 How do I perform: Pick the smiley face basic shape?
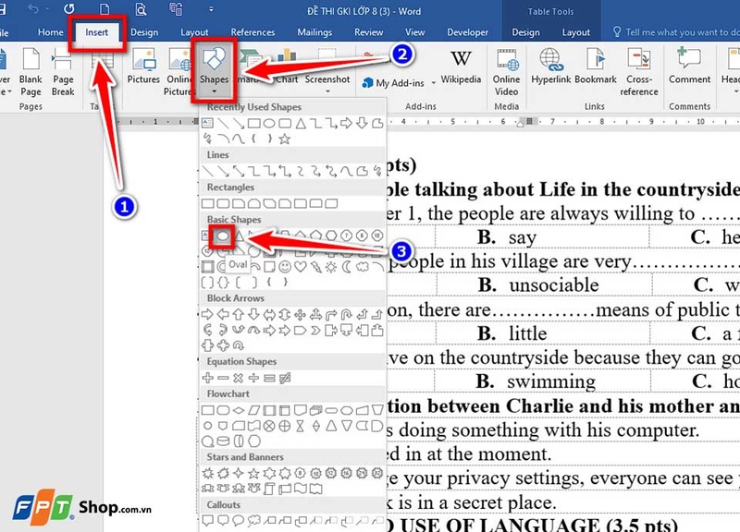tap(285, 267)
